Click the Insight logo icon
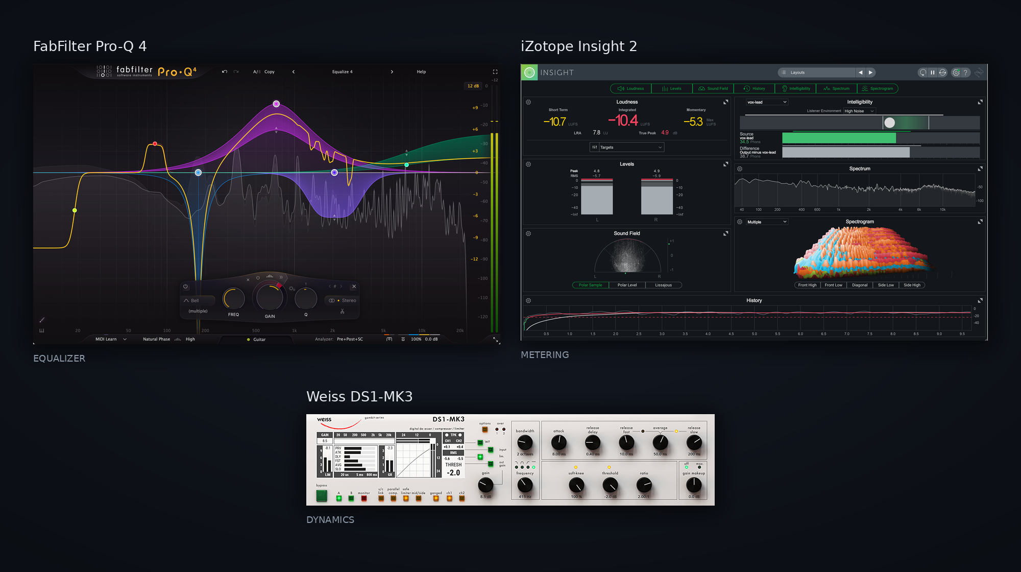This screenshot has height=572, width=1021. point(529,73)
